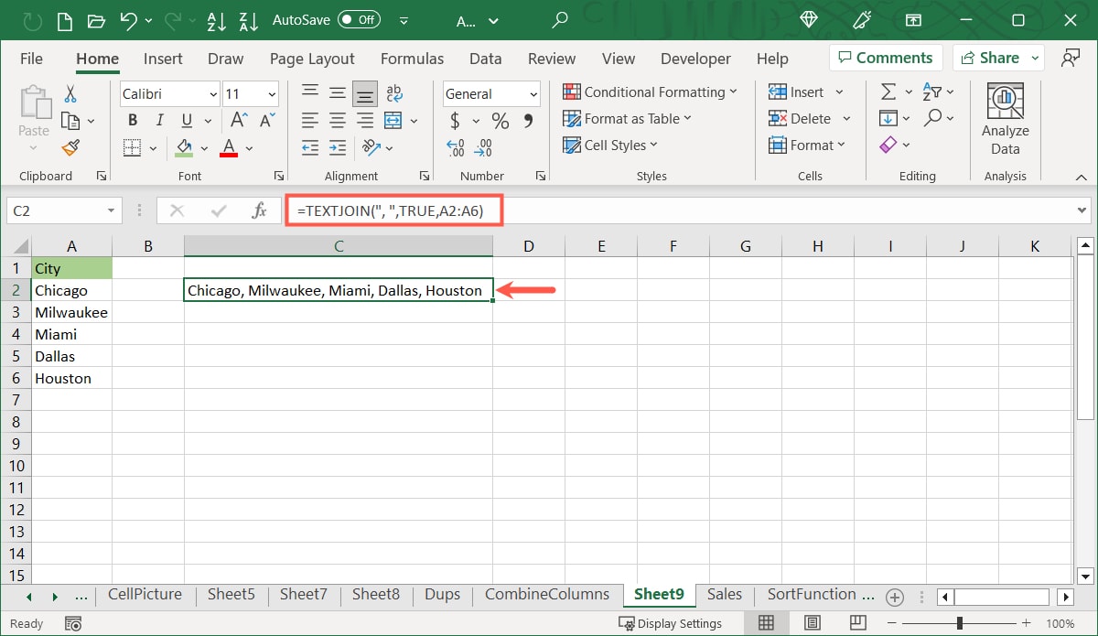The width and height of the screenshot is (1098, 636).
Task: Increase zoom using the zoom slider
Action: 1025,623
